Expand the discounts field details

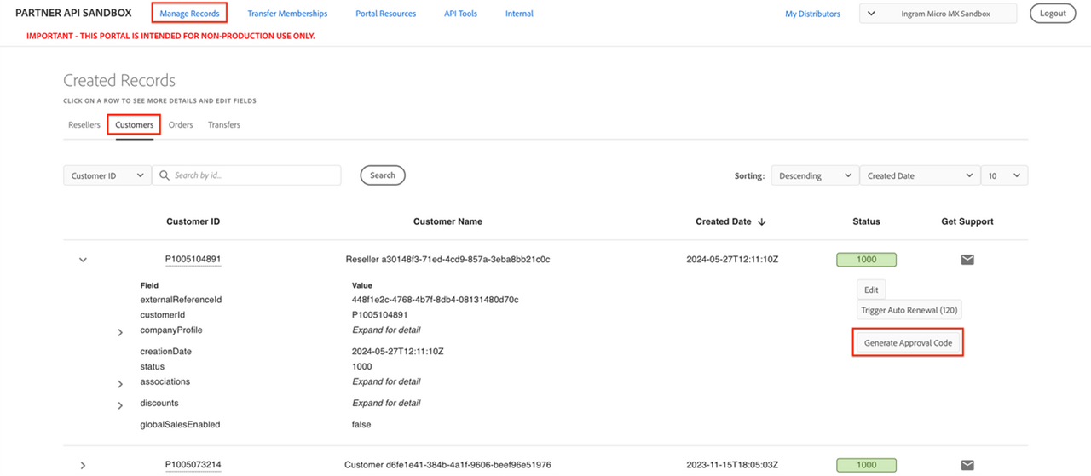click(x=120, y=405)
